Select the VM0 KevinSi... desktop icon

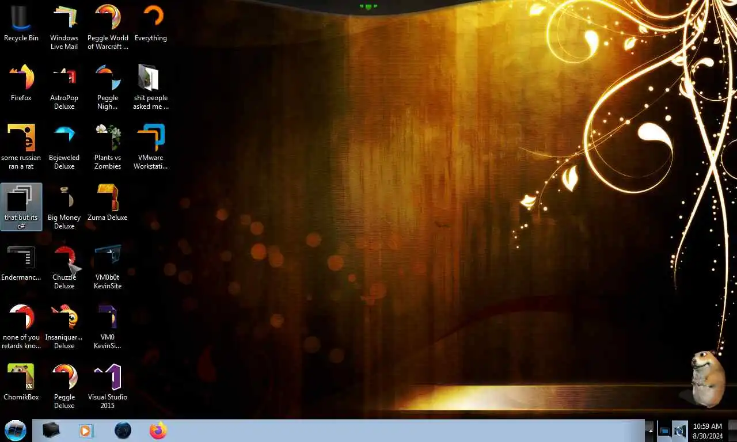pyautogui.click(x=108, y=327)
